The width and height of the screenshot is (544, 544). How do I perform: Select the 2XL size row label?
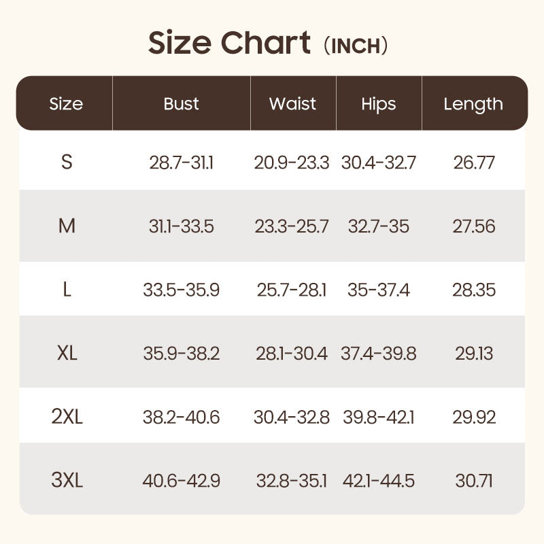[67, 417]
